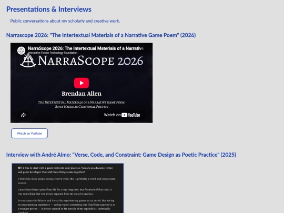Click the 'Presentations & Interviews' page heading
Image resolution: width=284 pixels, height=213 pixels.
click(49, 9)
